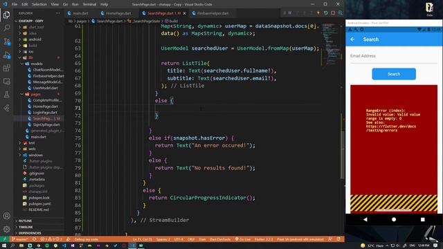Click the code minimap
The height and width of the screenshot is (249, 443).
coord(331,45)
